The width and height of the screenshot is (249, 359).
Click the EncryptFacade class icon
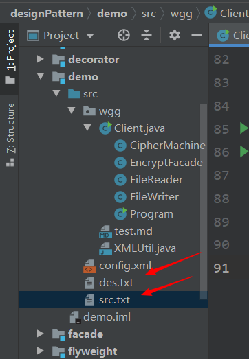point(120,163)
